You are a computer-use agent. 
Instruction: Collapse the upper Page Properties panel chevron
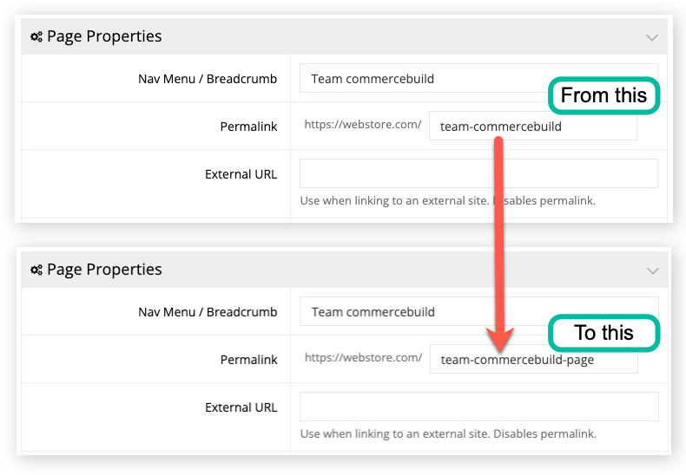652,37
